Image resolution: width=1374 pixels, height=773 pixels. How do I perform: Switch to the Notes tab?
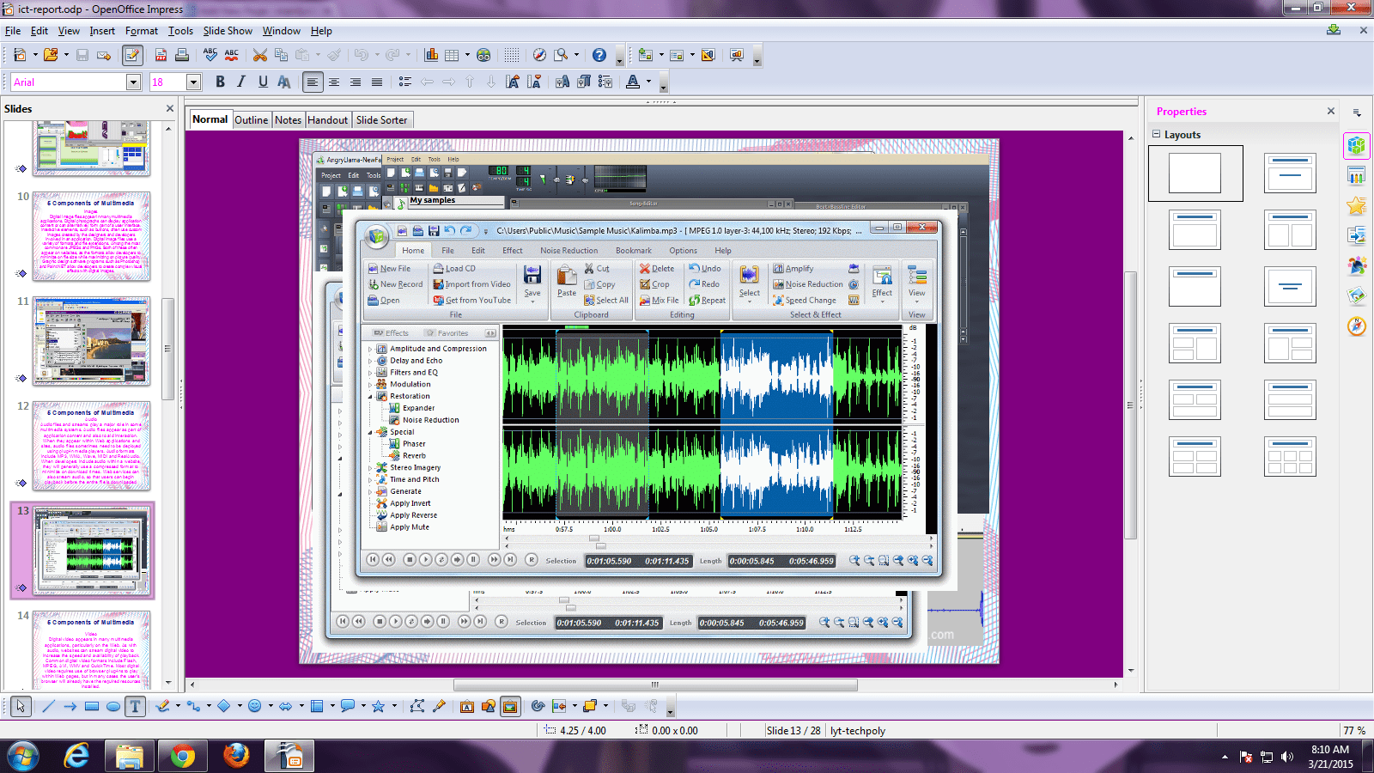[x=288, y=120]
